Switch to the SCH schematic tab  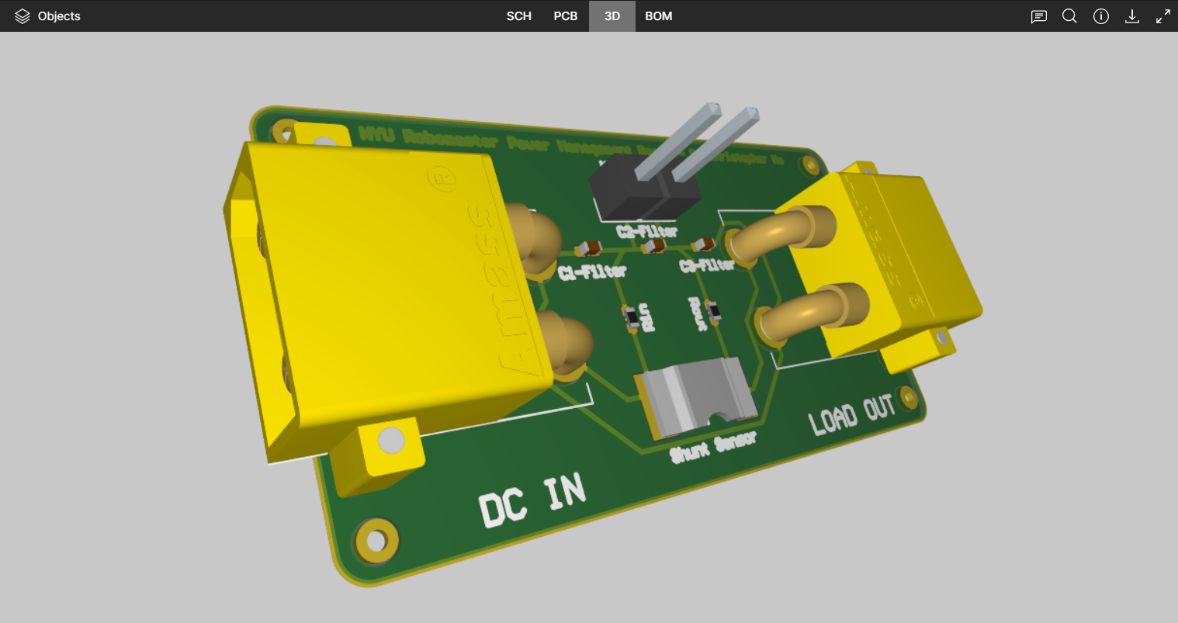pyautogui.click(x=518, y=16)
